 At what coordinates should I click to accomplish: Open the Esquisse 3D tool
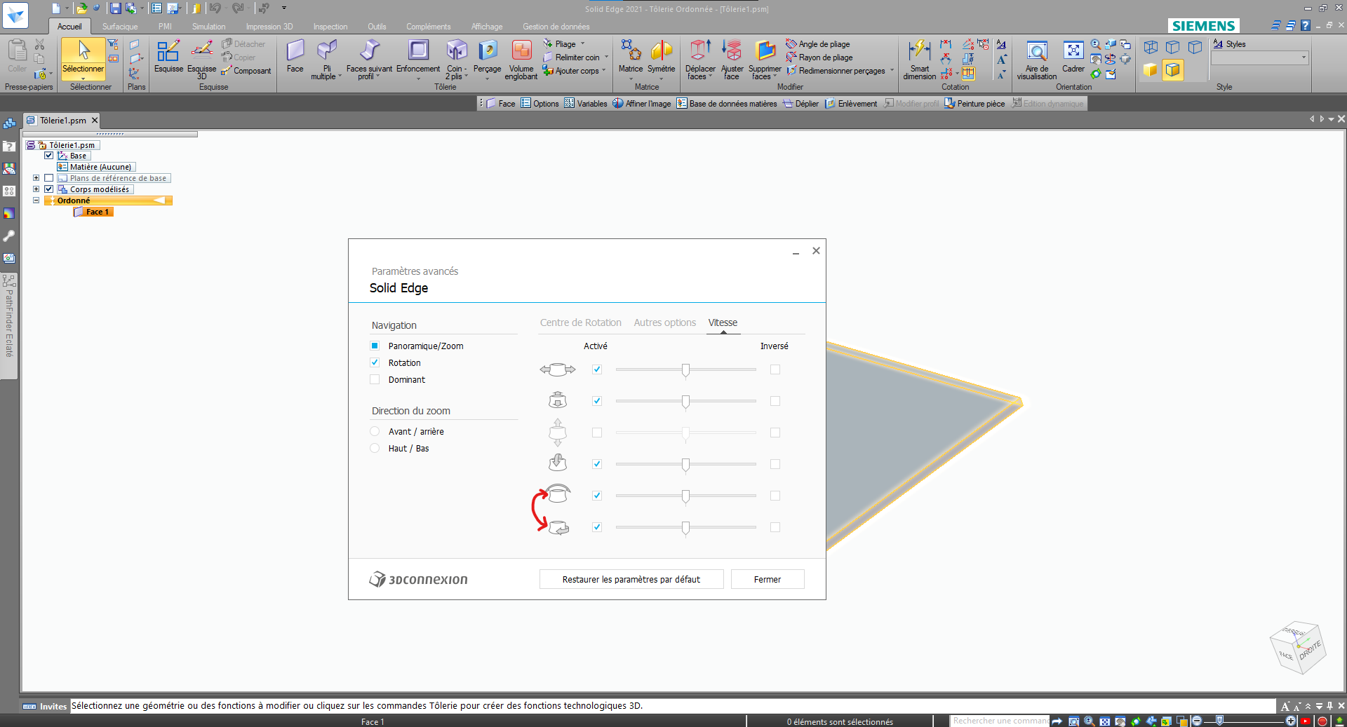coord(201,59)
